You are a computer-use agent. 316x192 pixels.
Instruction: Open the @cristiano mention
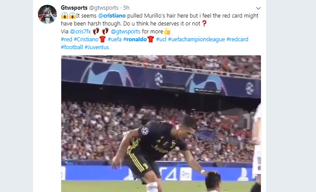(x=112, y=16)
